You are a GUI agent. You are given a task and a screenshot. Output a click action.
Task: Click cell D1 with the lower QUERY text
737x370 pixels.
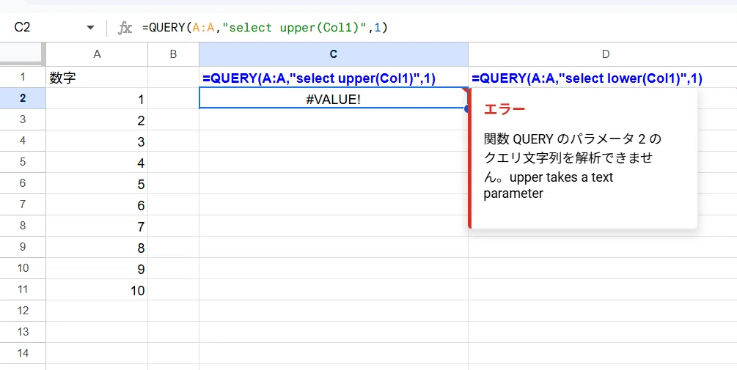603,77
